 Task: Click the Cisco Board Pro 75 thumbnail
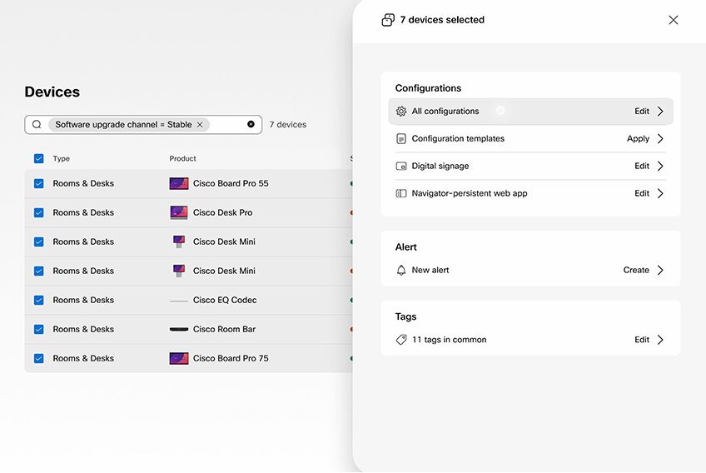[179, 359]
